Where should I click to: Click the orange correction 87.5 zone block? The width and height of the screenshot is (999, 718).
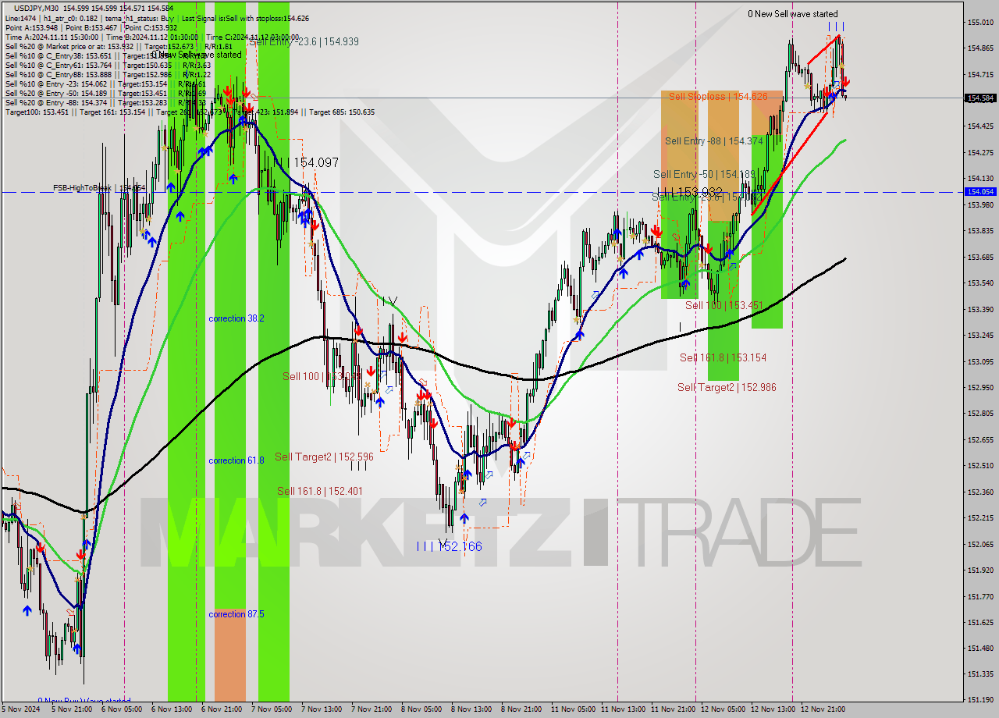(230, 656)
